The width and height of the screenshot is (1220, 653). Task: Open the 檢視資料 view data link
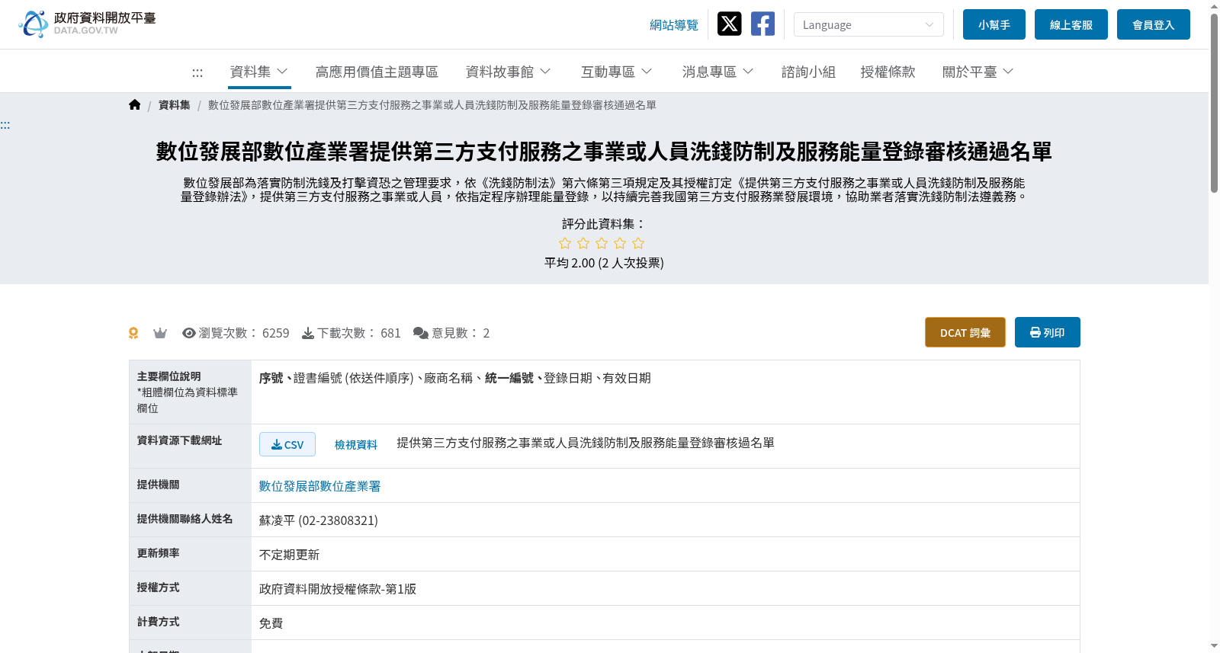356,445
